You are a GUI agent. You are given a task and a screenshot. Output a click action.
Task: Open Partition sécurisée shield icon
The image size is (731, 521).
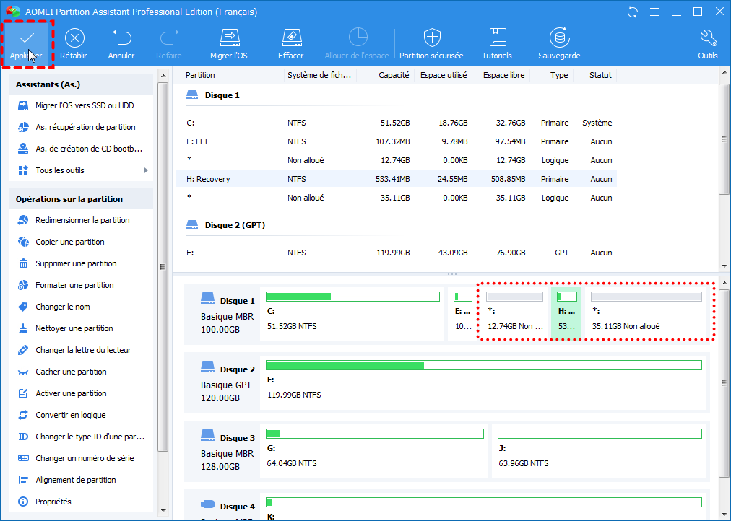tap(432, 38)
